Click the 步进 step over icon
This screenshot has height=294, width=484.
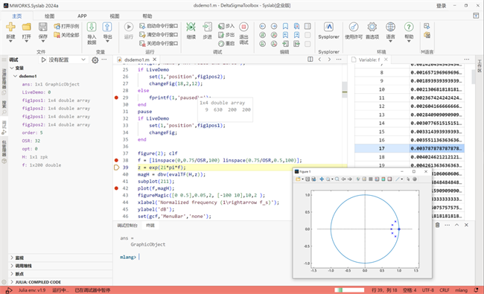pos(207,27)
